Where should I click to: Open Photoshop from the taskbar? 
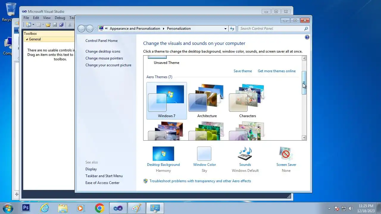26,208
